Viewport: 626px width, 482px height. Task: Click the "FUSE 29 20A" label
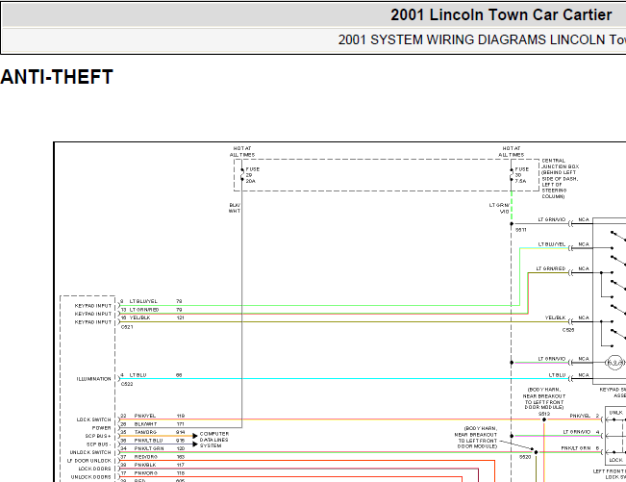click(x=252, y=175)
